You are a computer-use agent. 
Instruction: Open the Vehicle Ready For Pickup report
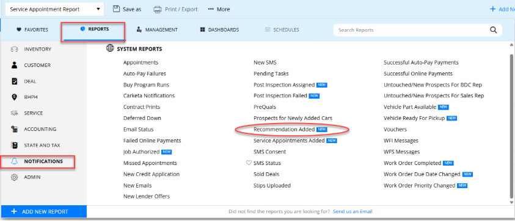point(414,118)
